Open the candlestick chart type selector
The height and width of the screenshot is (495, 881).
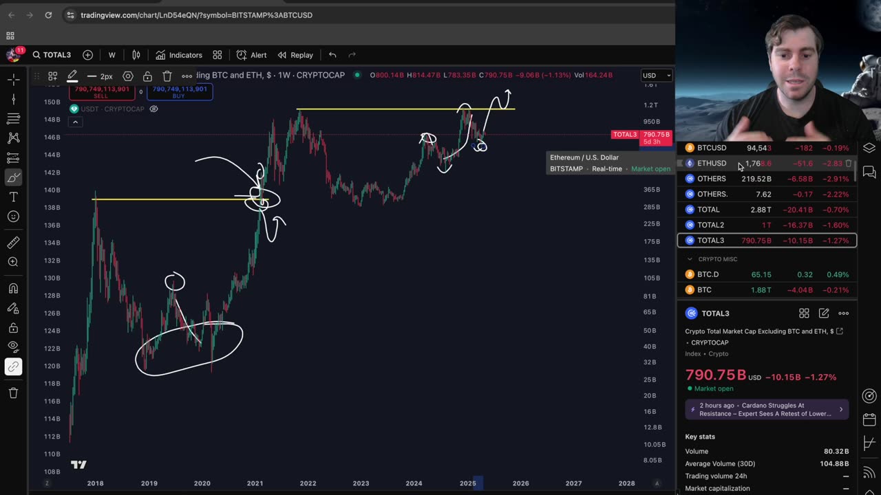[x=136, y=55]
